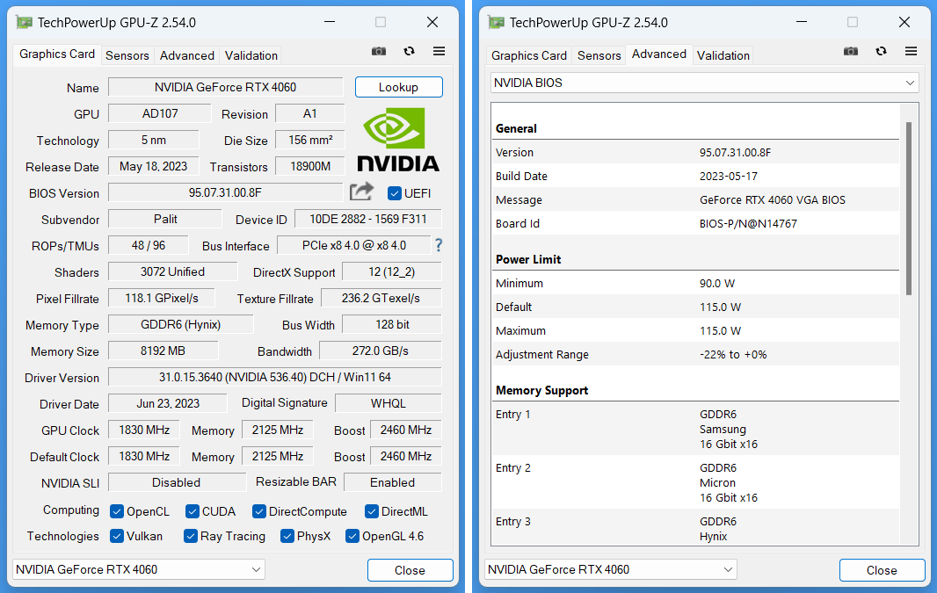Viewport: 937px width, 593px height.
Task: Click the Memory Size 8192 MB field
Action: coord(163,351)
